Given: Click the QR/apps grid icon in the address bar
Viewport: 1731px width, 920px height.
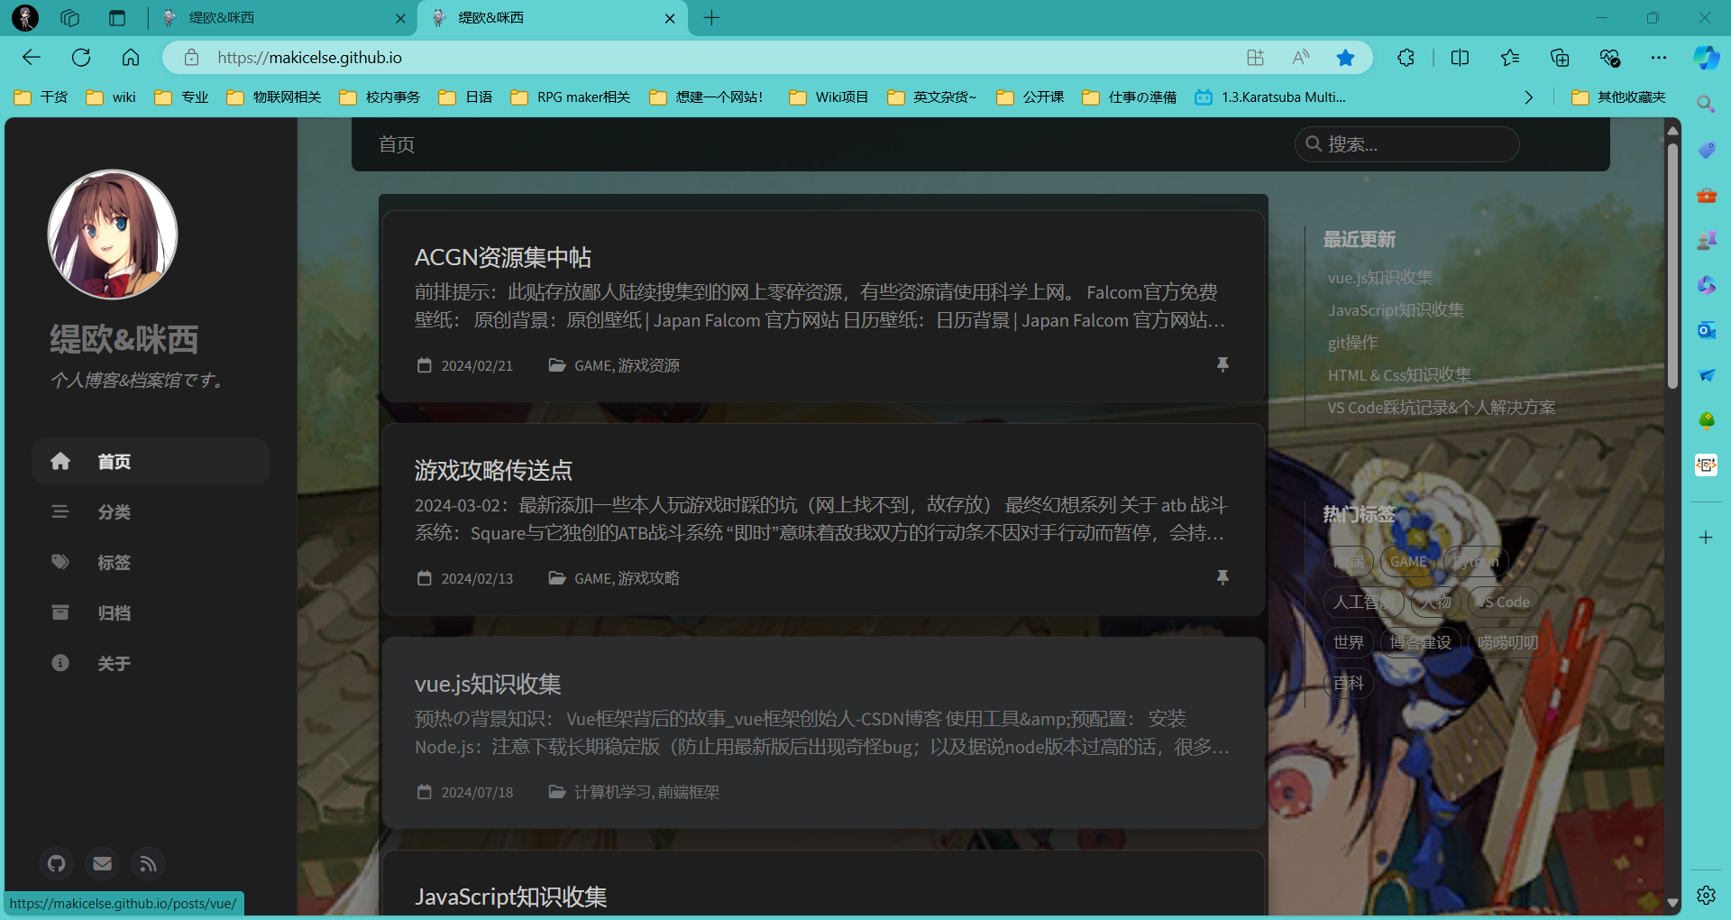Looking at the screenshot, I should (x=1255, y=58).
